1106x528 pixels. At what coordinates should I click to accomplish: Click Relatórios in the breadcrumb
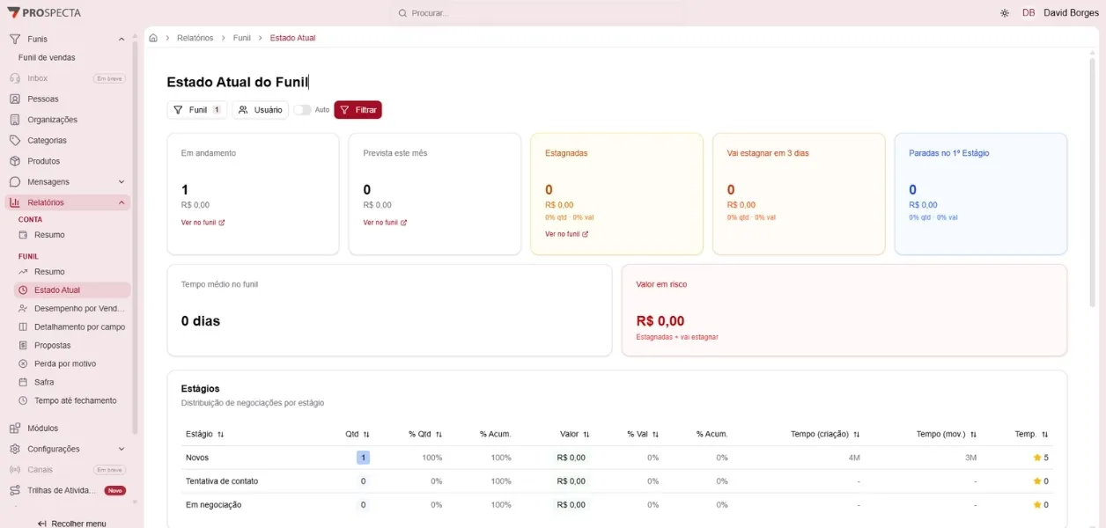tap(195, 38)
